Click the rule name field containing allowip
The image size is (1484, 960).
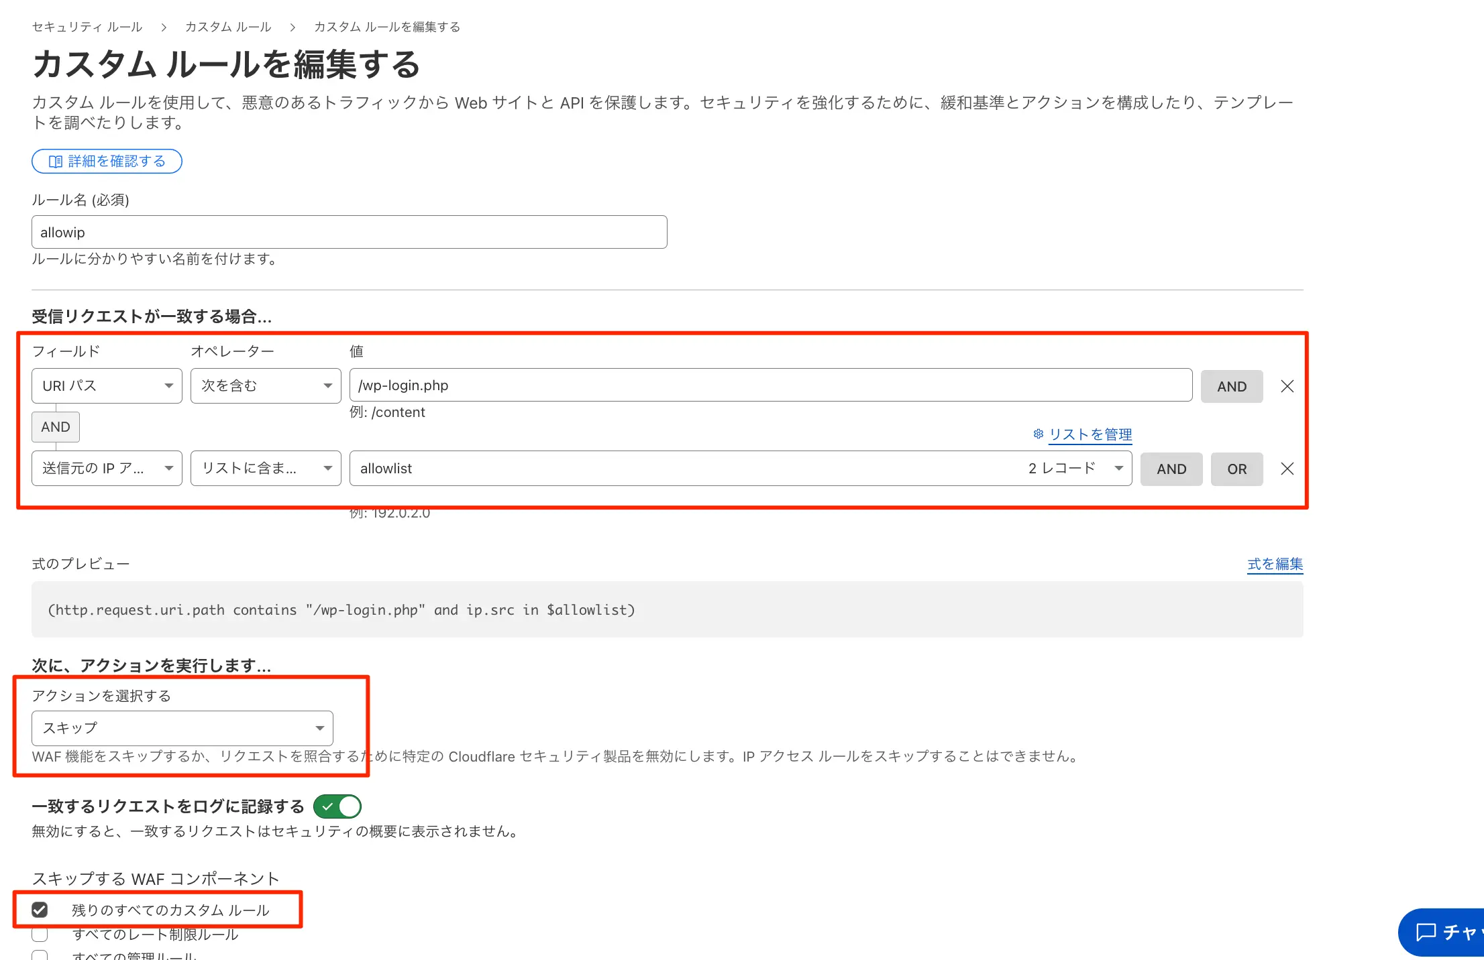point(349,233)
